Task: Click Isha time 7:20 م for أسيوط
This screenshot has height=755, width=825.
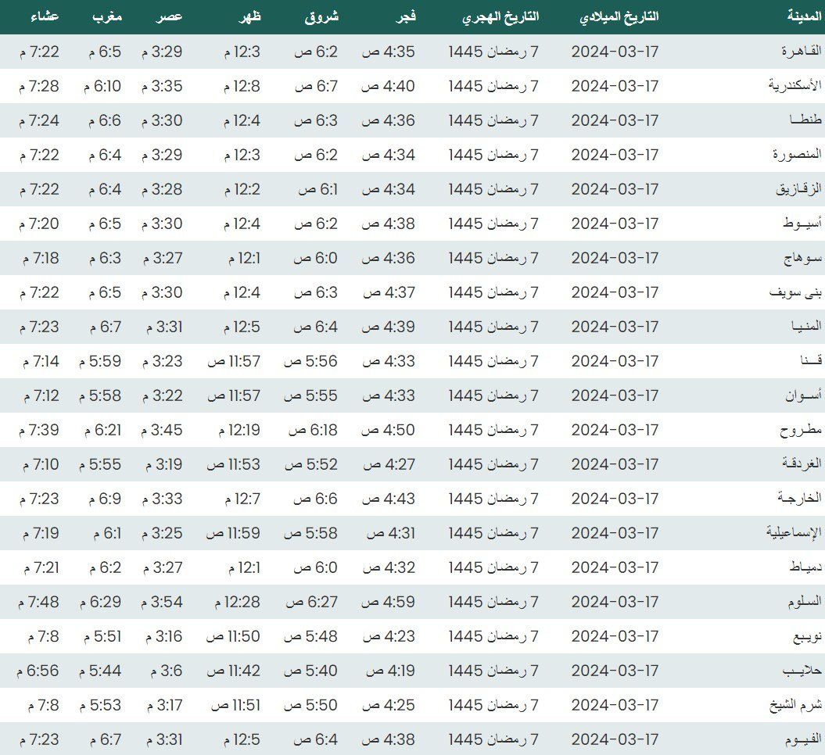Action: pyautogui.click(x=39, y=224)
